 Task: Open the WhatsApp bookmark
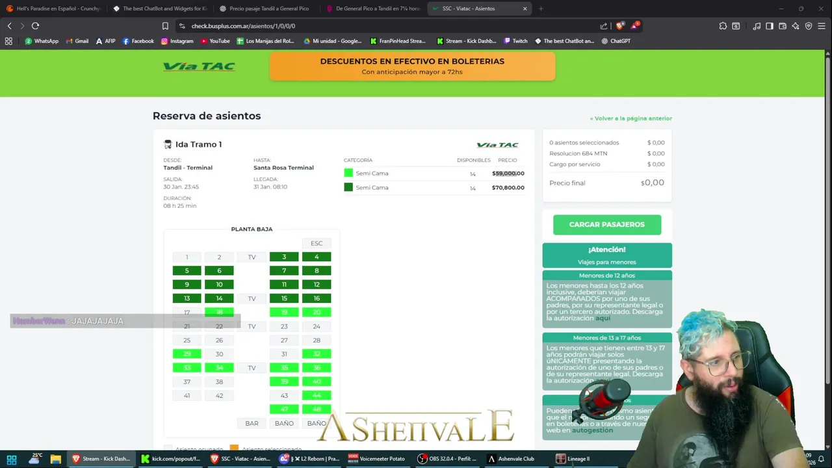tap(42, 41)
